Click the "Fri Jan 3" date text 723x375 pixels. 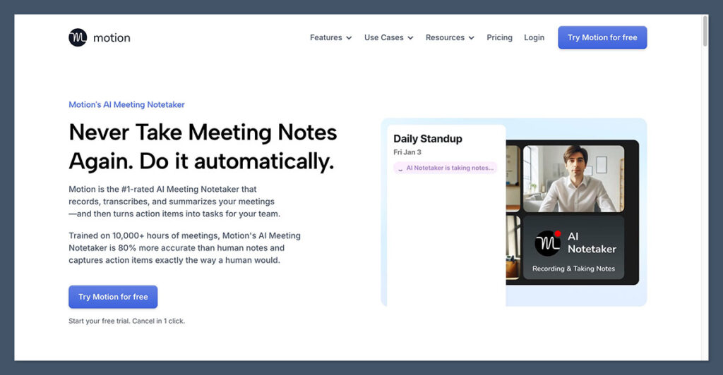[407, 152]
